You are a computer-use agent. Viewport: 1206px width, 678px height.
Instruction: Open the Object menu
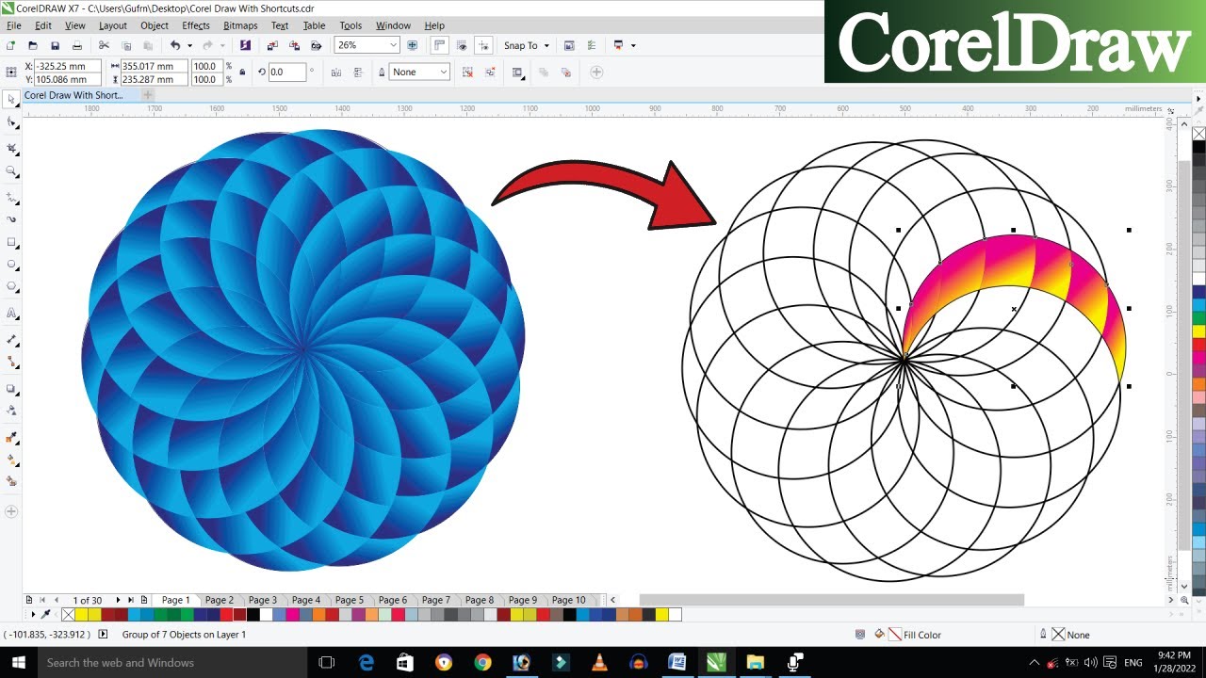pos(155,25)
